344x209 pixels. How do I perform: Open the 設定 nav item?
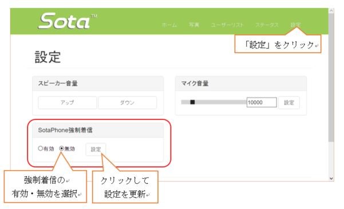[x=295, y=25]
